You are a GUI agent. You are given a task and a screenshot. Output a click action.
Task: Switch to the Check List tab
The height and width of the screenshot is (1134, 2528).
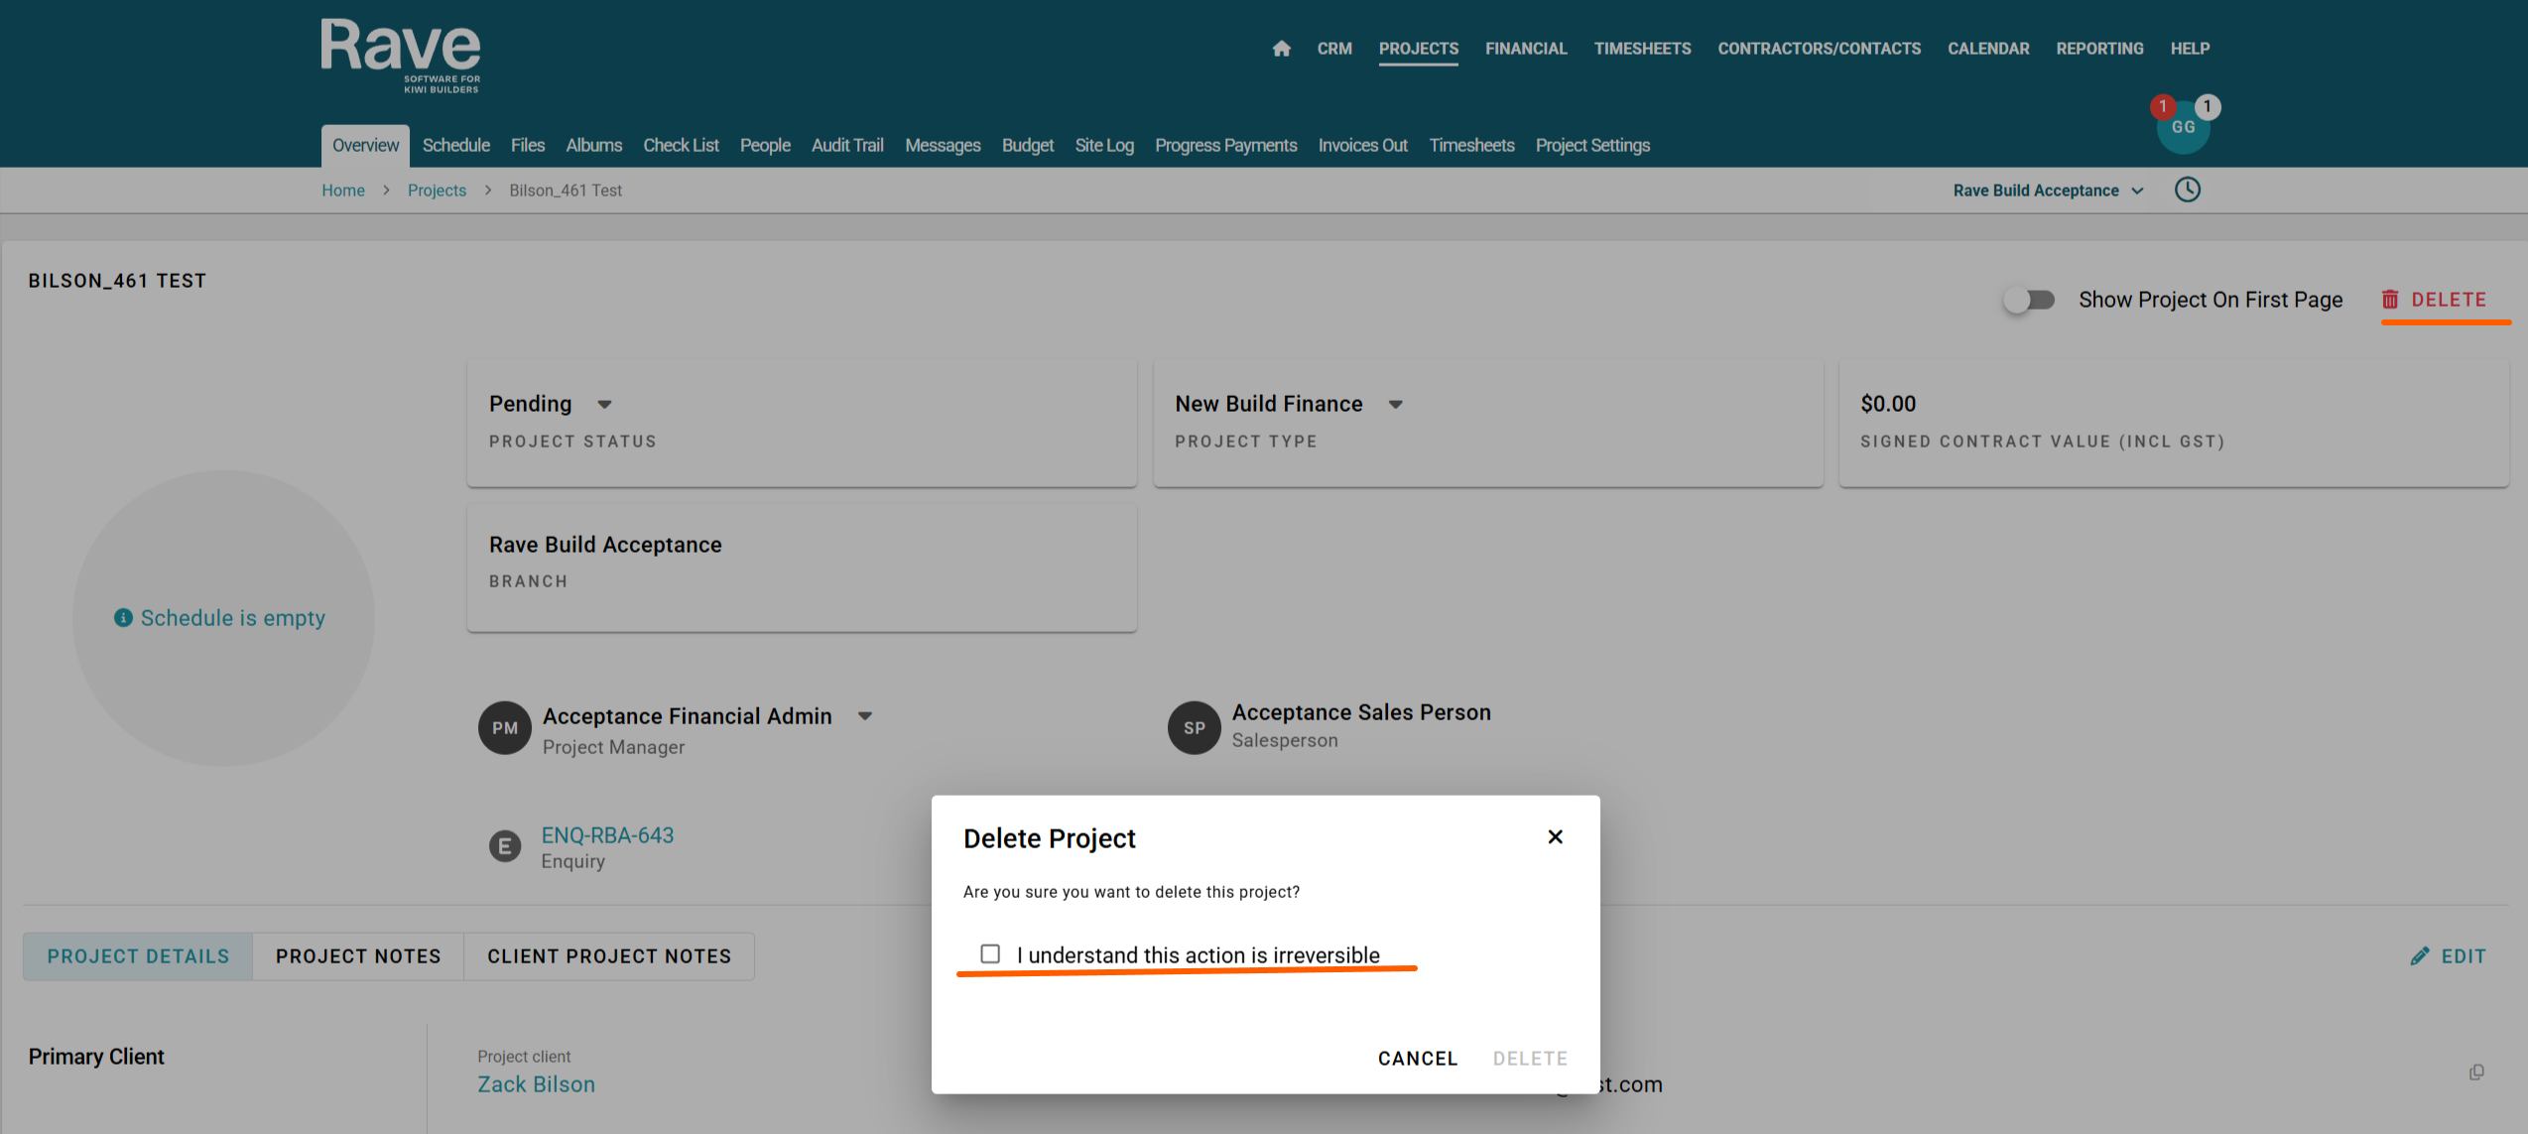point(681,146)
